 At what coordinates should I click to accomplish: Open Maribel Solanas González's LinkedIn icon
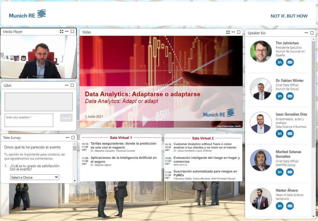(x=280, y=172)
